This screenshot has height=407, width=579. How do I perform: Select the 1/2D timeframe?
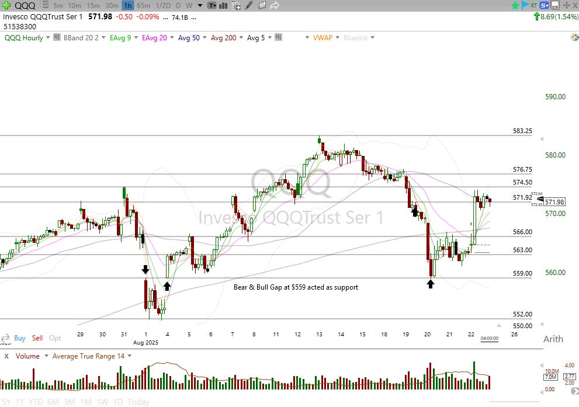tap(163, 5)
